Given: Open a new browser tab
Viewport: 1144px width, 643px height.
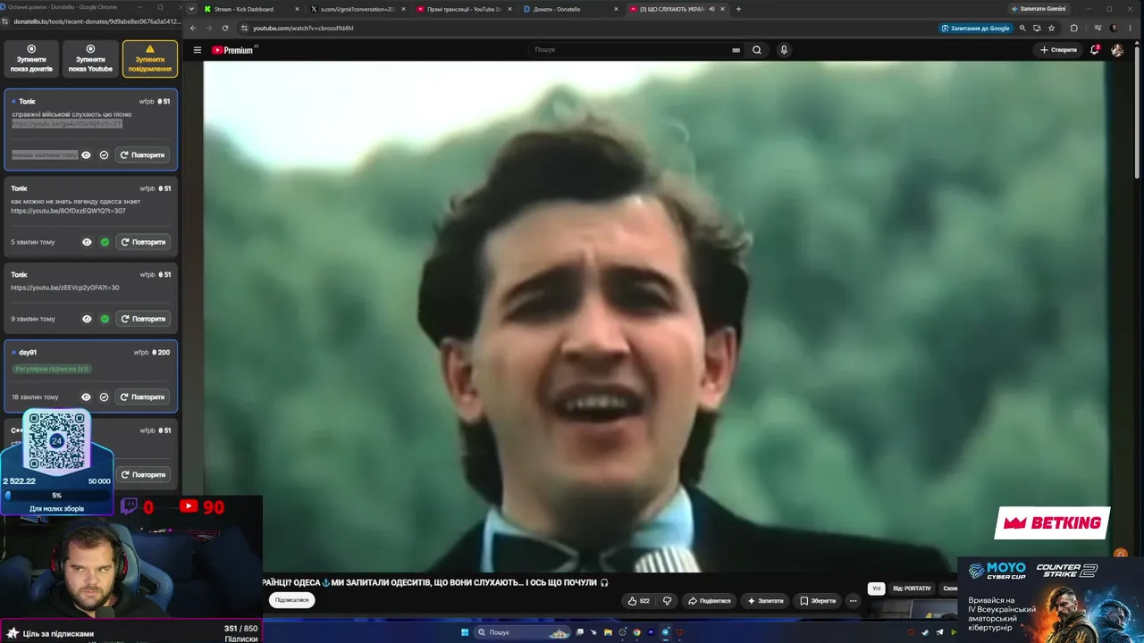Looking at the screenshot, I should (738, 9).
